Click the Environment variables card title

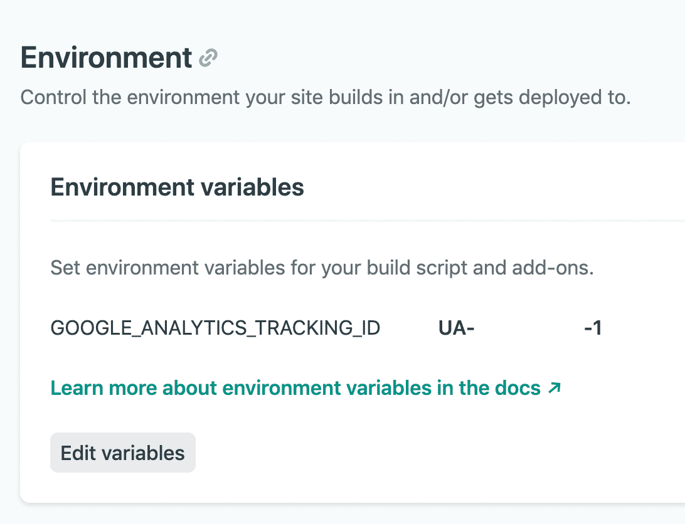[177, 187]
